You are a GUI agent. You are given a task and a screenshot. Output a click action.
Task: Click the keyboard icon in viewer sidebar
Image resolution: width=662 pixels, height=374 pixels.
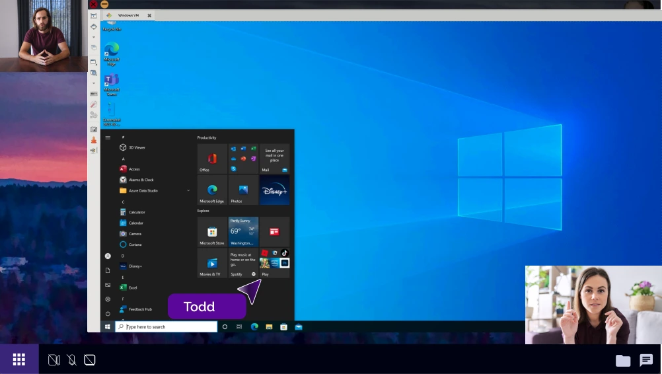click(94, 94)
